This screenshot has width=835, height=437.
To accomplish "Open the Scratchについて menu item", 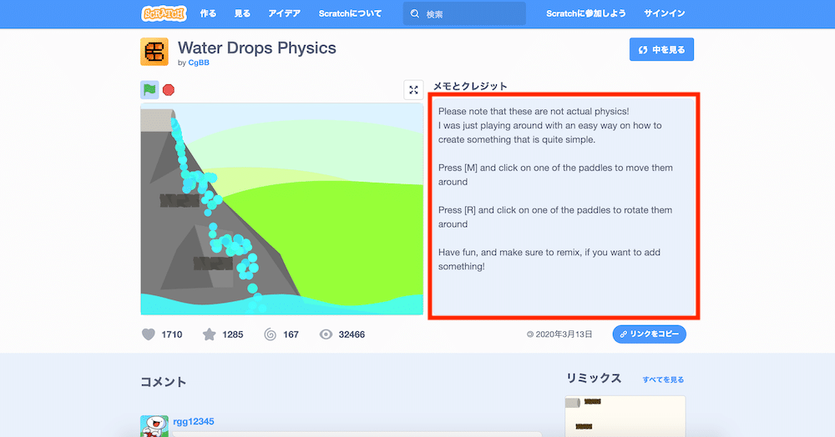I will click(350, 13).
